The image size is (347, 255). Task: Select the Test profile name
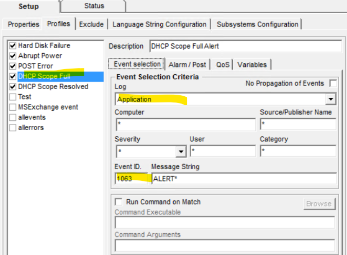[25, 97]
